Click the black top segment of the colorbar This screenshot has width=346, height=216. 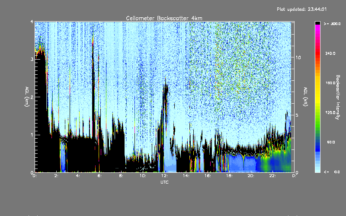coord(317,23)
